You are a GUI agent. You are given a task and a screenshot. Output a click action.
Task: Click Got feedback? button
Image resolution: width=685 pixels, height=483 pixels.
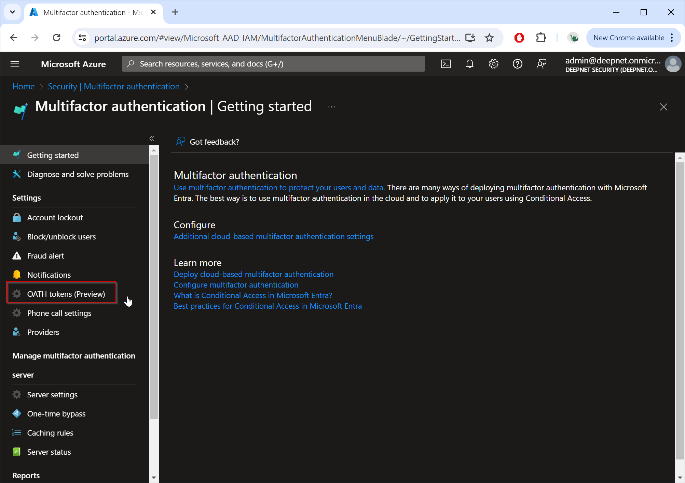pyautogui.click(x=207, y=142)
